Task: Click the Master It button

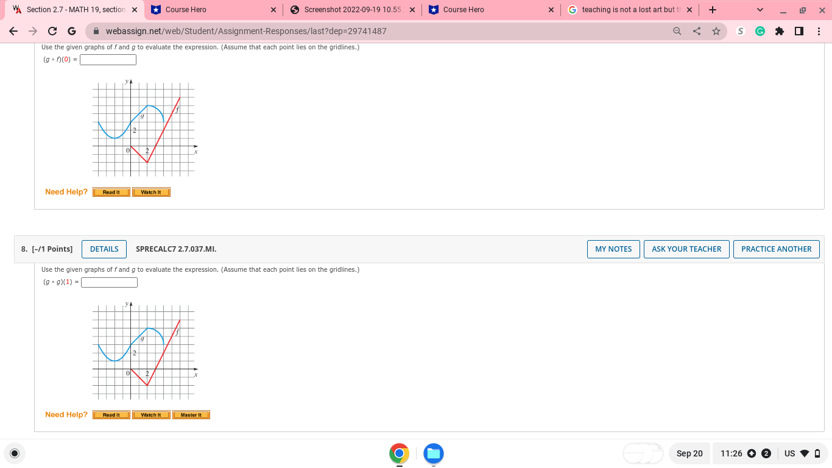Action: [191, 414]
